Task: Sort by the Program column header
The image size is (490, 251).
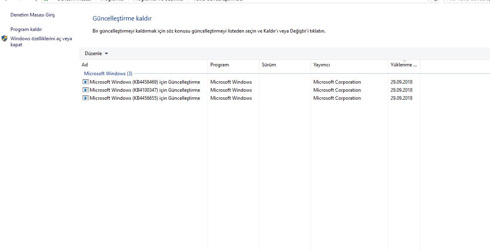Action: 234,65
